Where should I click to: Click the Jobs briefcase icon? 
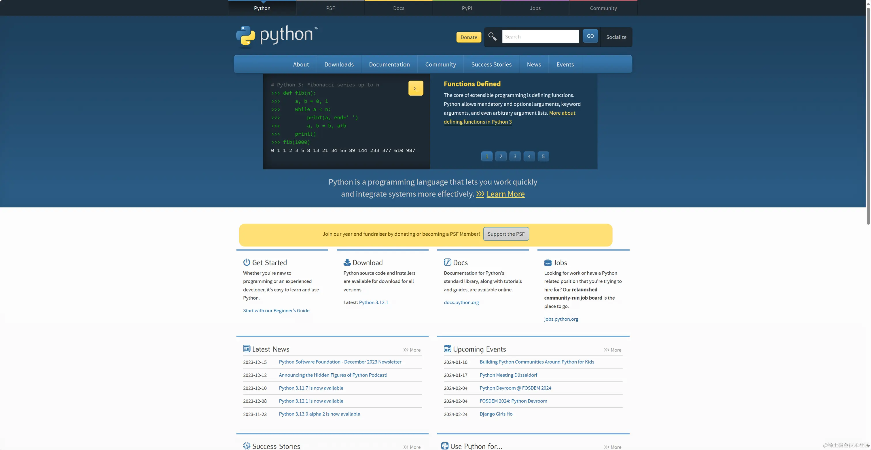548,262
